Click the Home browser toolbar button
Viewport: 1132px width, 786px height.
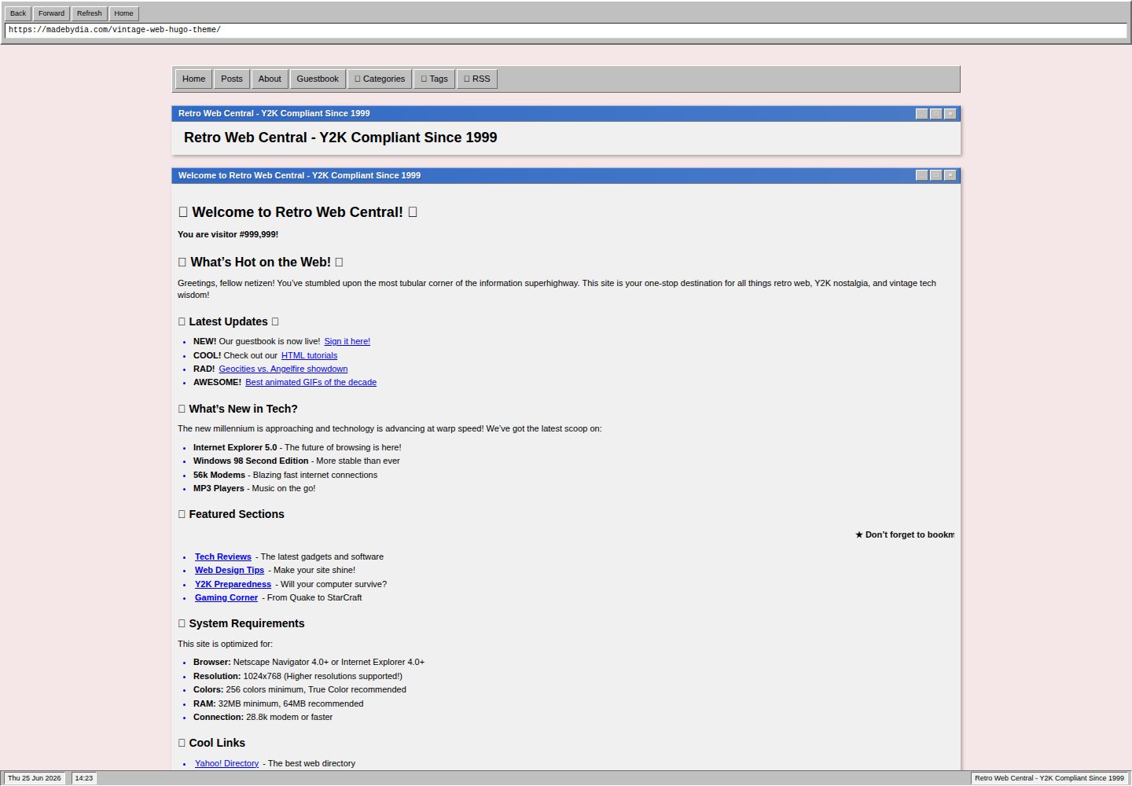[123, 13]
